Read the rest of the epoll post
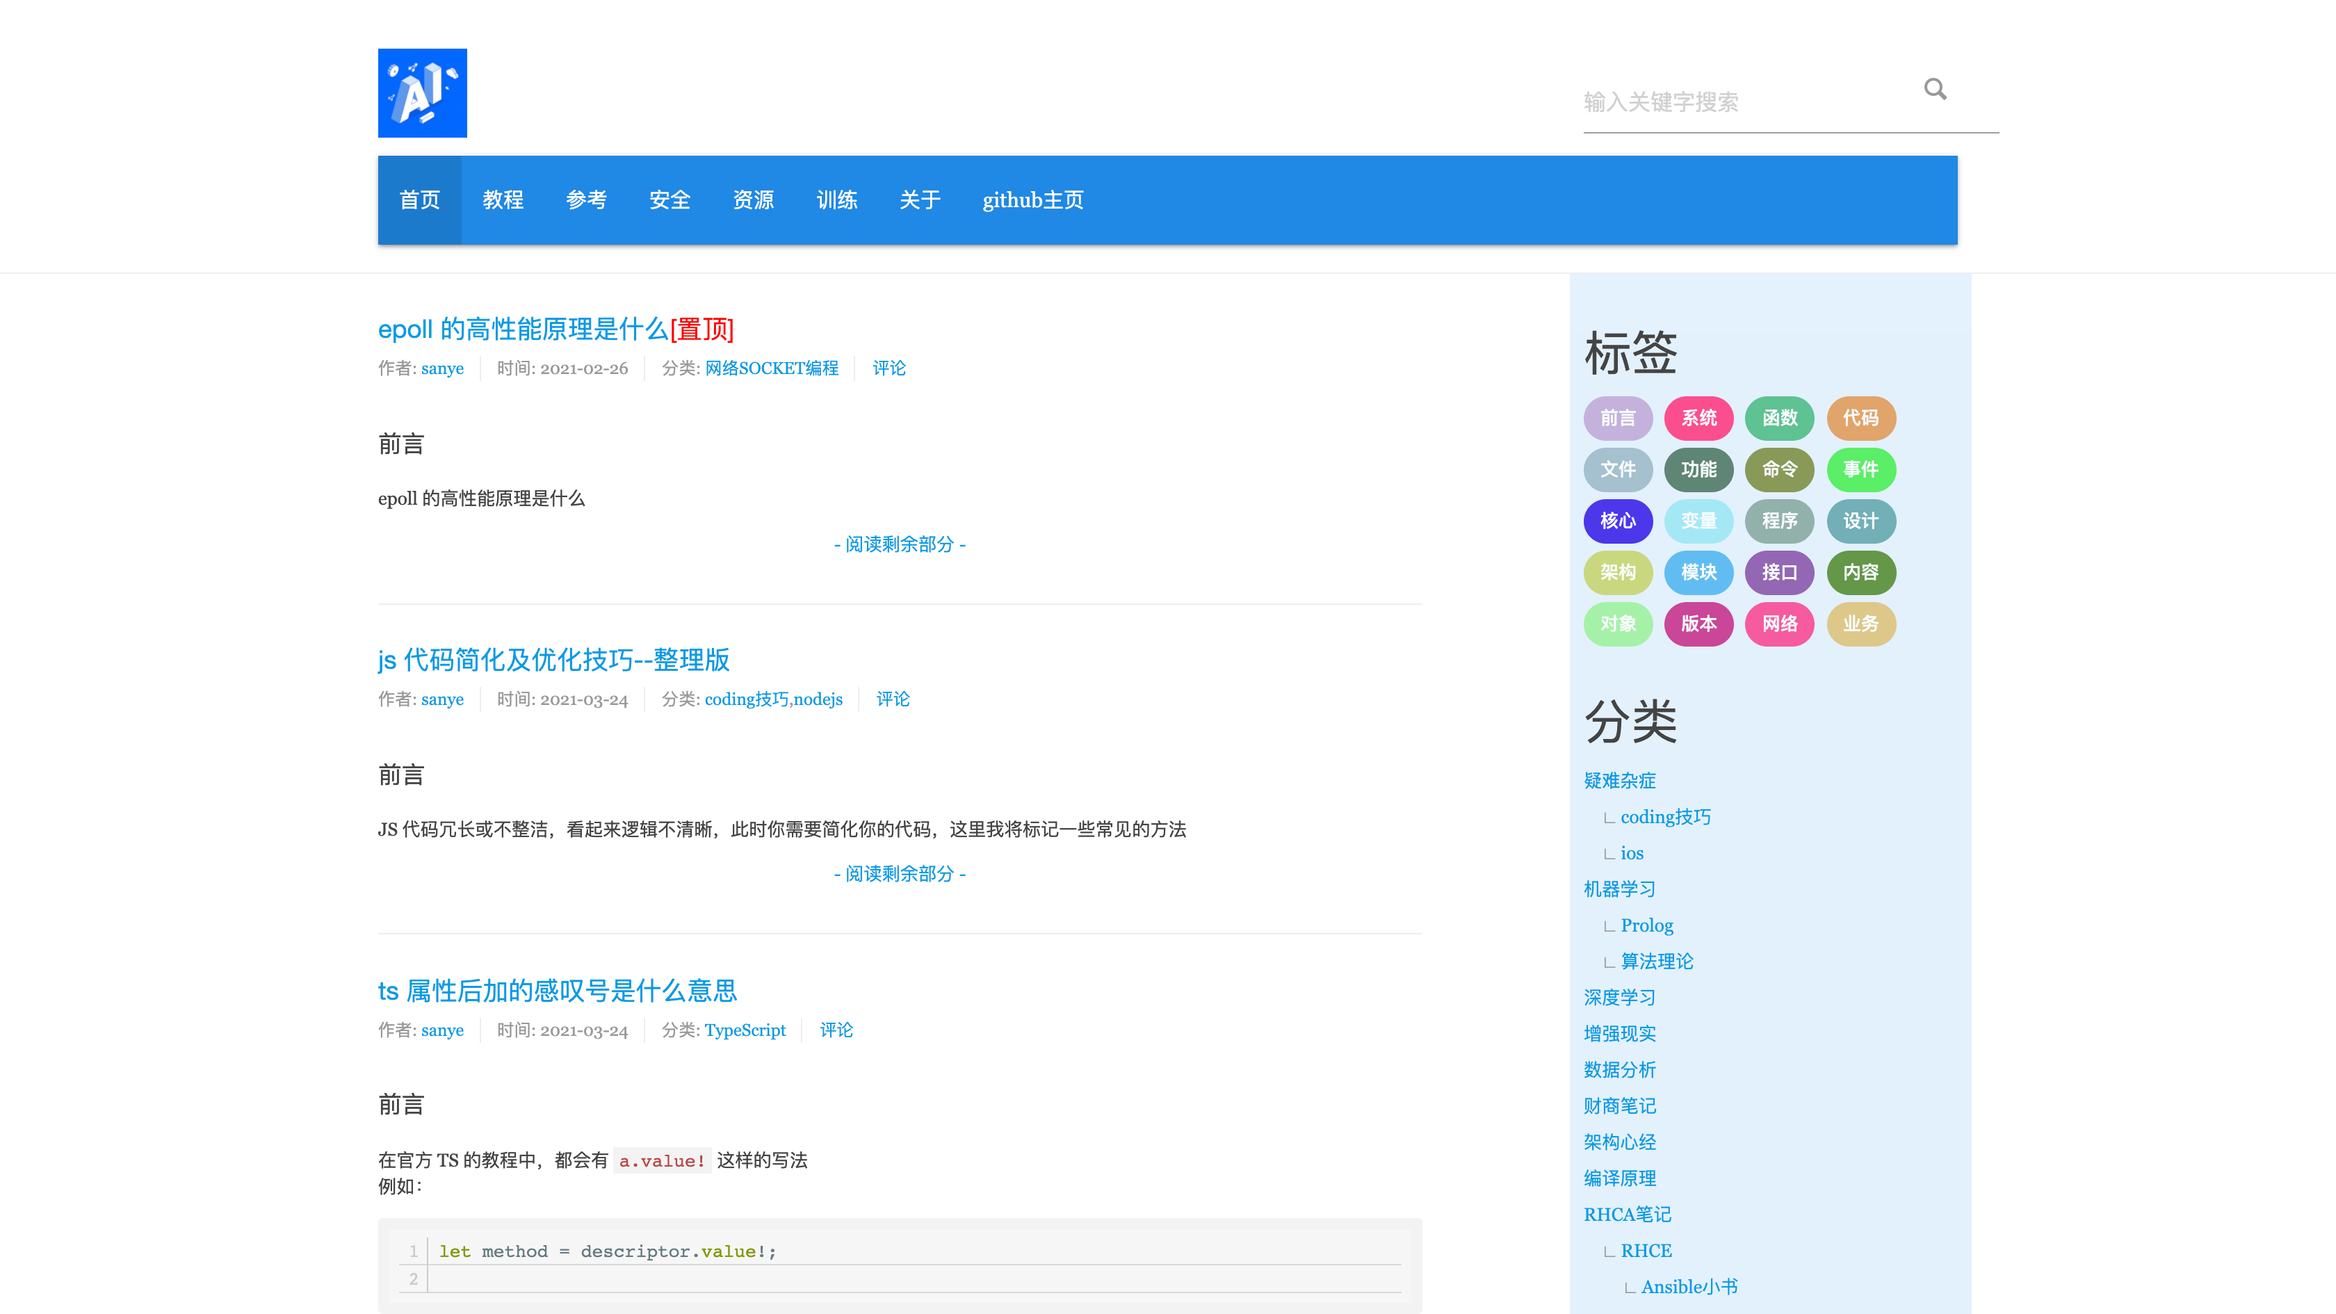 [899, 544]
